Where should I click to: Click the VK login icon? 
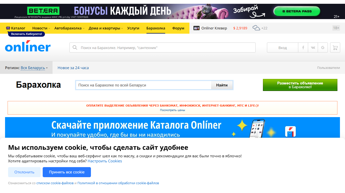[313, 47]
